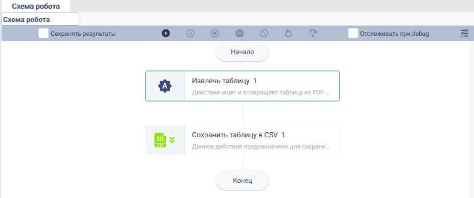Select the Сохранить таблицу в CSV 1 block
The height and width of the screenshot is (198, 474).
[243, 140]
